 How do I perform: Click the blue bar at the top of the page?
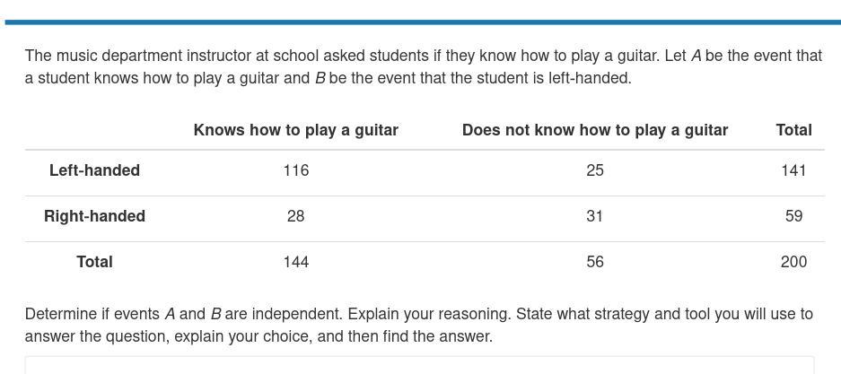tap(423, 22)
